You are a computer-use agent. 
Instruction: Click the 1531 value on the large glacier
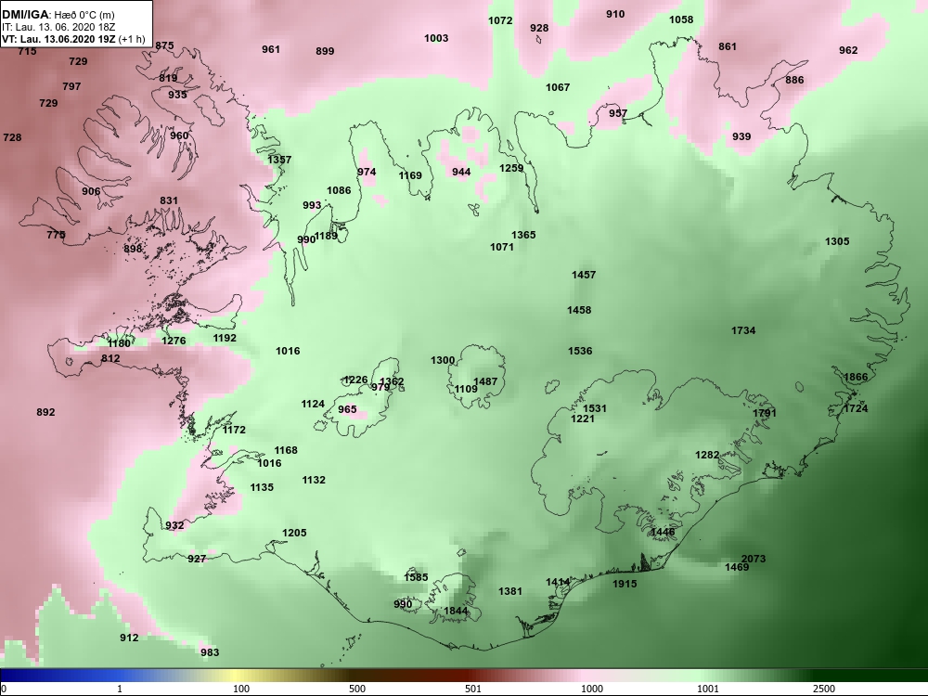(595, 408)
